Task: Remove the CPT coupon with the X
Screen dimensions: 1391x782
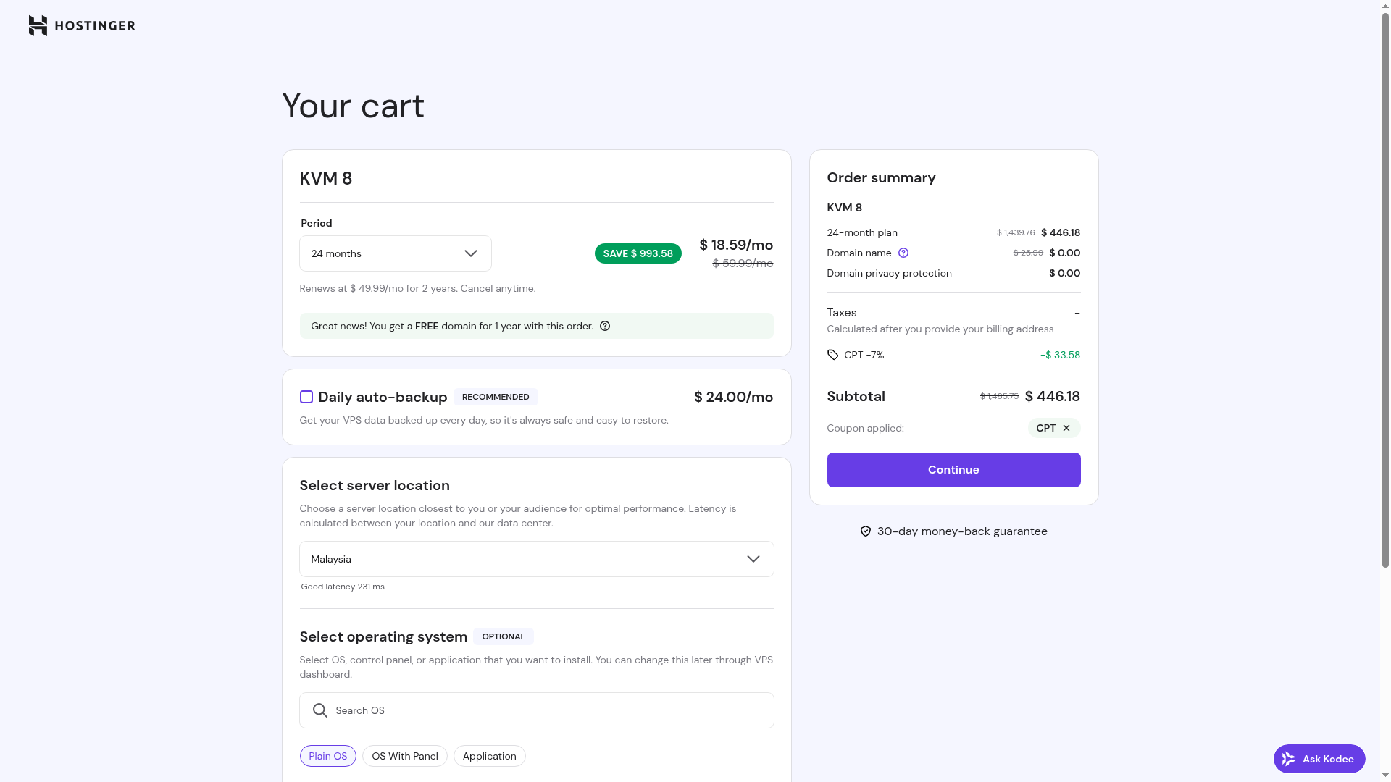Action: (1066, 428)
